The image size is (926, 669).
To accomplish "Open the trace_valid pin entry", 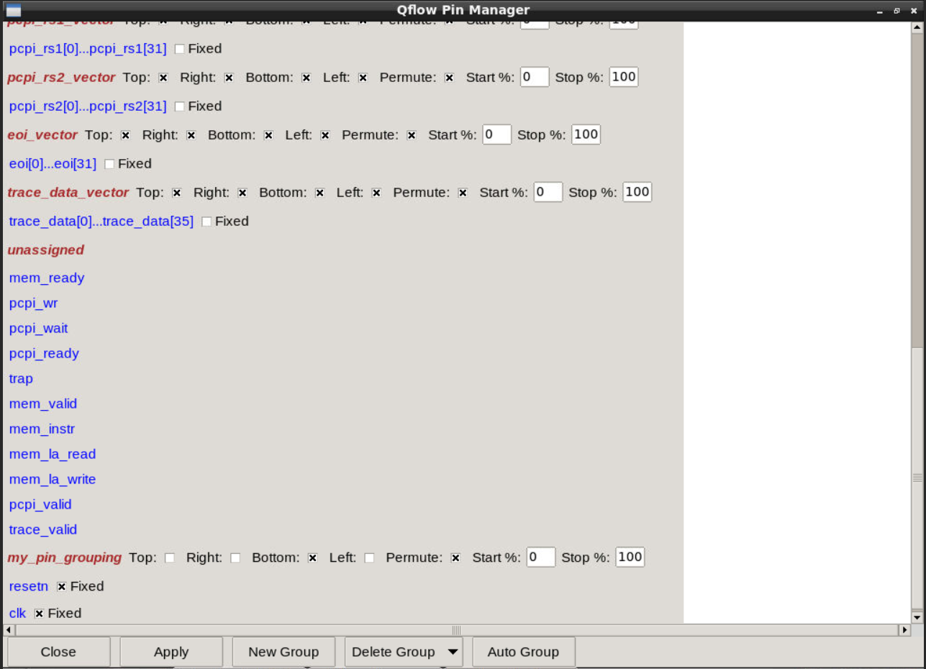I will click(x=42, y=529).
